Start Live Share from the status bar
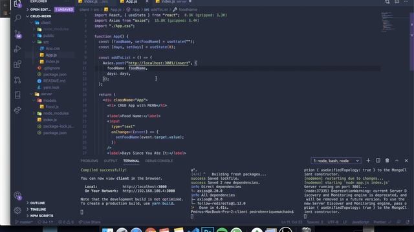 89,222
